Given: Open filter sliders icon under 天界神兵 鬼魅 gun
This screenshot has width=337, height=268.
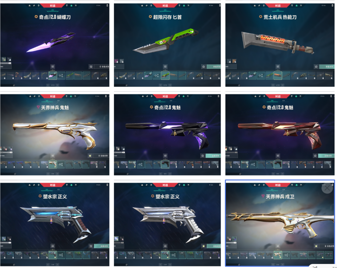Looking at the screenshot, I should tap(53, 156).
